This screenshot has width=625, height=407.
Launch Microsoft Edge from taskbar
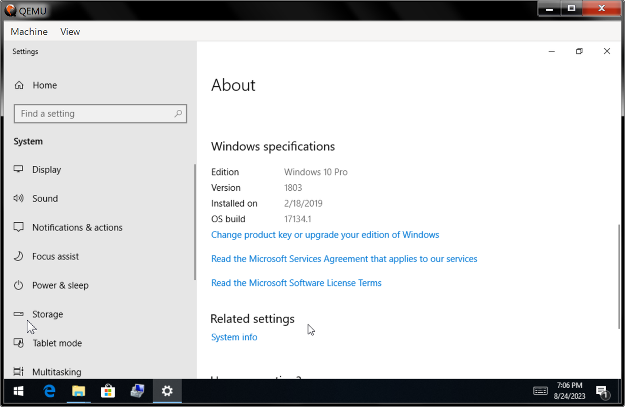pos(49,391)
